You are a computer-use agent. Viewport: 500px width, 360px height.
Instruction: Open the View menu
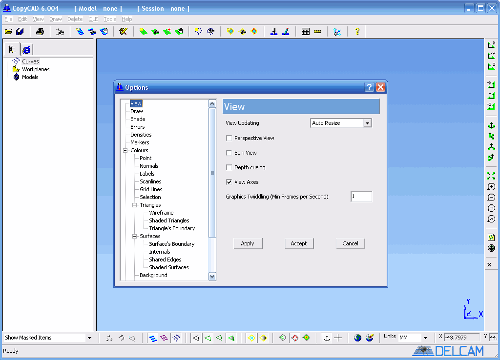pyautogui.click(x=38, y=19)
